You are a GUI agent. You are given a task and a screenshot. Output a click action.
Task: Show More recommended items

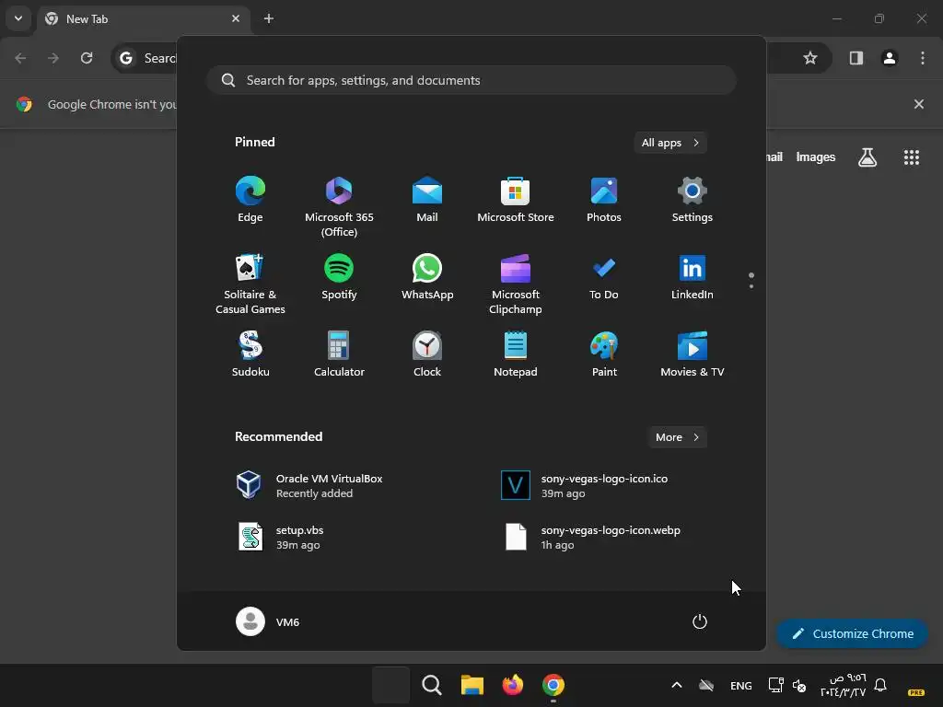coord(677,437)
